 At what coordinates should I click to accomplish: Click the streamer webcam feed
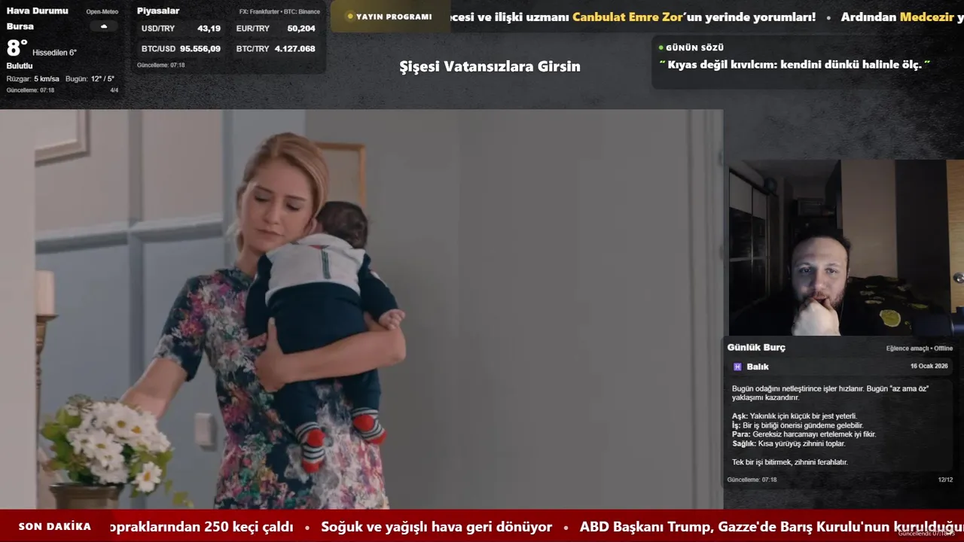tap(847, 248)
